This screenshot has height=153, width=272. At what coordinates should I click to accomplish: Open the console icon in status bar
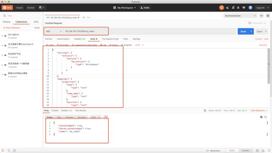coord(15,150)
